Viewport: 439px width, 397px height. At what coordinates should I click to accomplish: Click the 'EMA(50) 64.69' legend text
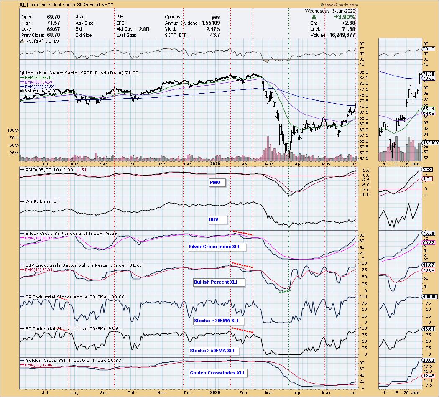point(38,82)
